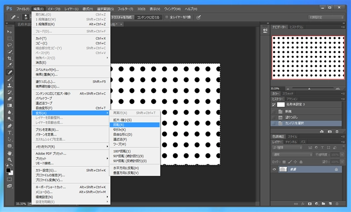The image size is (351, 212).
Task: Click the screen mode icon
Action: (9, 186)
